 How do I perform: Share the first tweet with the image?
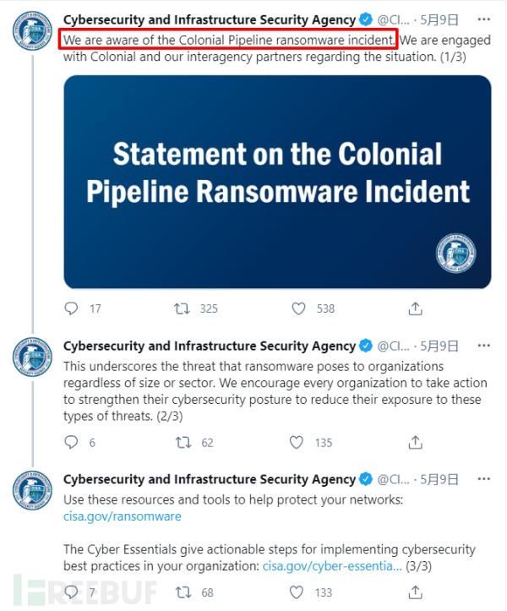(415, 308)
